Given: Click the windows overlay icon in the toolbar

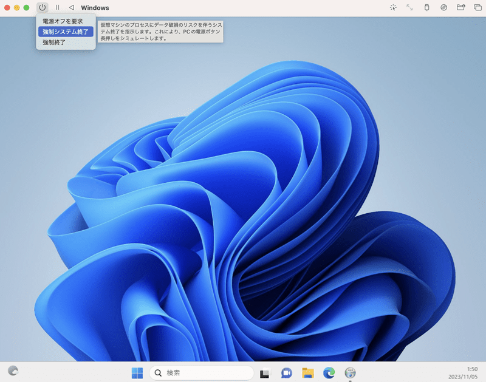Looking at the screenshot, I should pyautogui.click(x=477, y=7).
